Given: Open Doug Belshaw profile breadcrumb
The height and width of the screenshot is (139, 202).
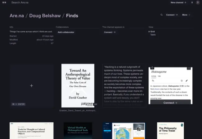Looking at the screenshot, I should (x=45, y=16).
